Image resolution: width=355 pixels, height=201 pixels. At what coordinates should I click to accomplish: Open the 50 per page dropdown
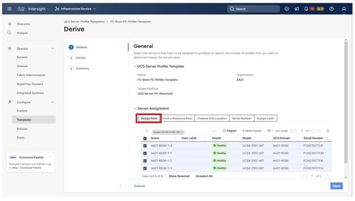click(x=270, y=131)
